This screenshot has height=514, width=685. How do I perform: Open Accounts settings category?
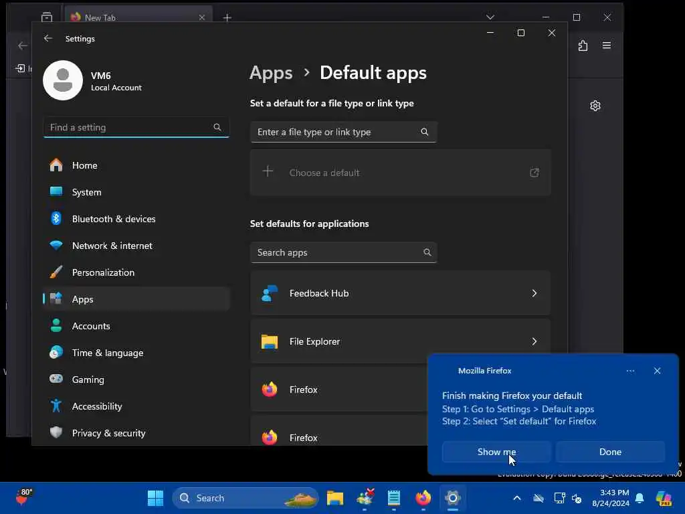tap(136, 326)
